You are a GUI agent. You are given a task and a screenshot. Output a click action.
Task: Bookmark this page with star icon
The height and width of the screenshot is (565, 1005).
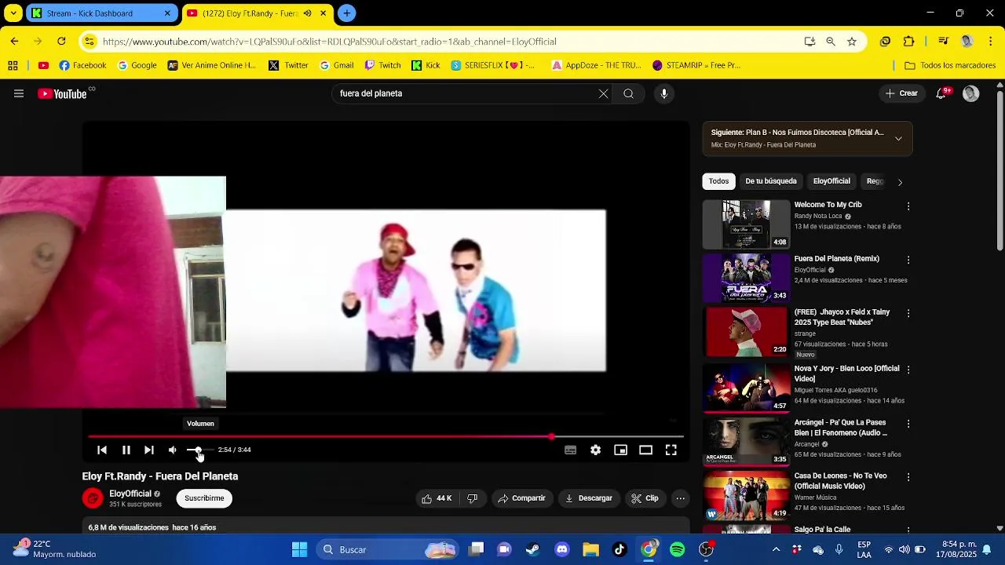point(852,42)
